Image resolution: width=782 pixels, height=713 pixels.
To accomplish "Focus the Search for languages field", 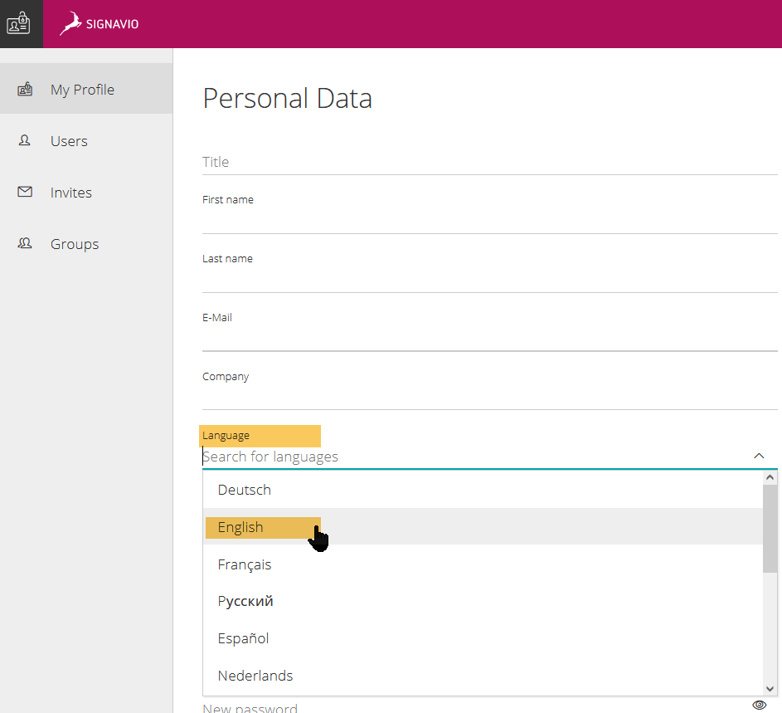I will pyautogui.click(x=476, y=457).
